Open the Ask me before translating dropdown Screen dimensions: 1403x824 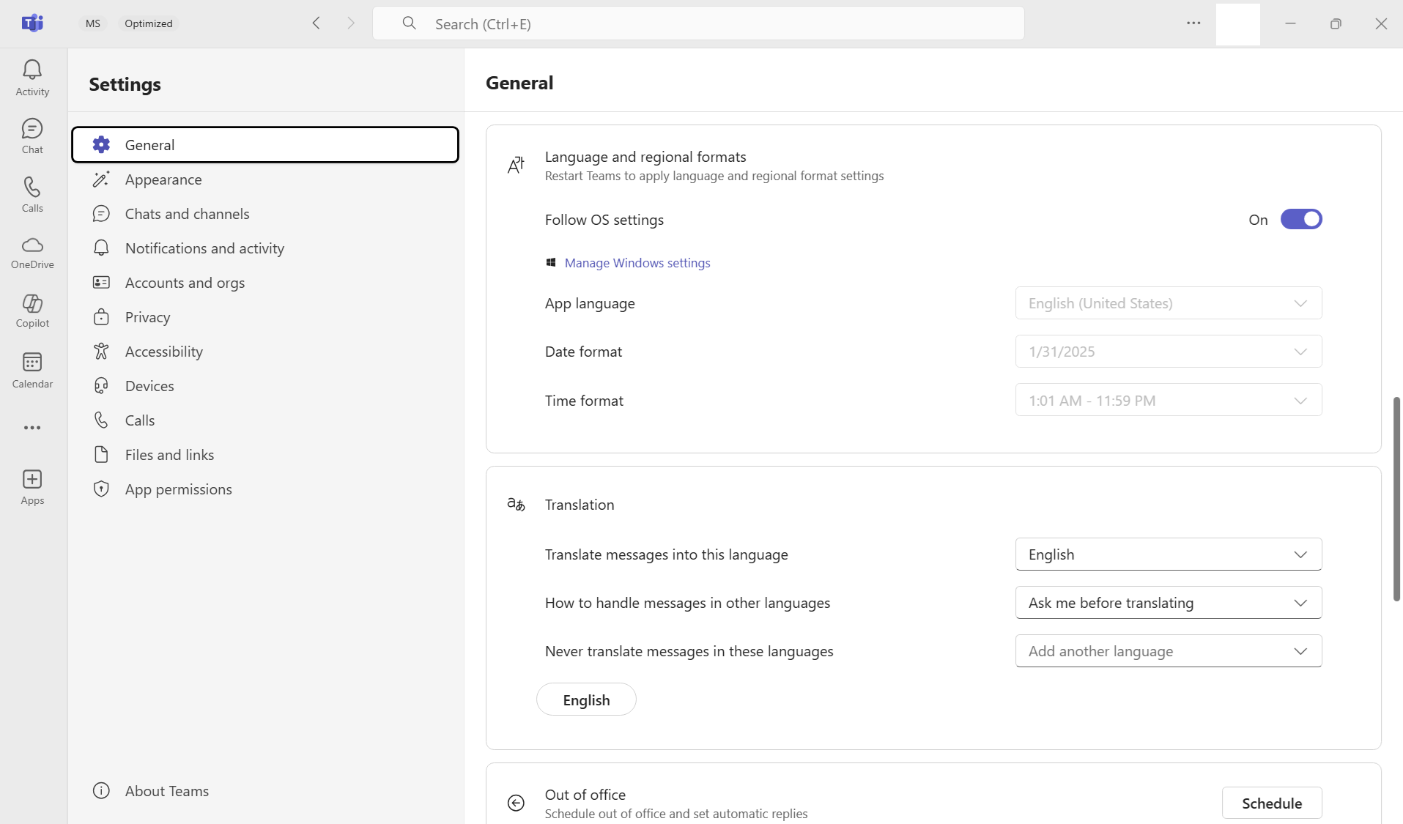[x=1169, y=603]
